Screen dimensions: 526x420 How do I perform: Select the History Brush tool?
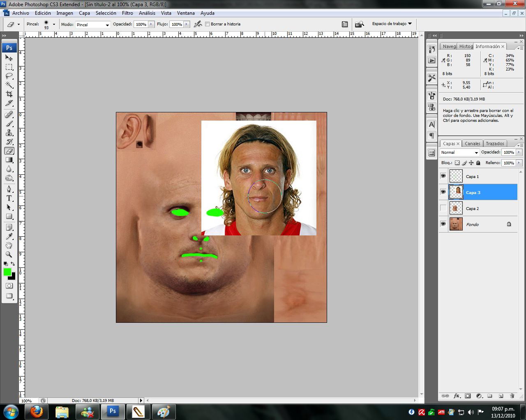[x=9, y=142]
